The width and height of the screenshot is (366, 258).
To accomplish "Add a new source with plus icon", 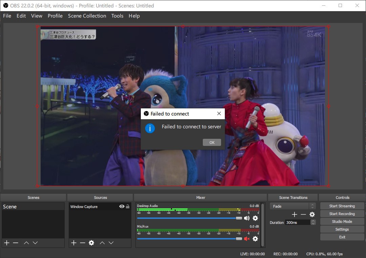I will [x=73, y=243].
